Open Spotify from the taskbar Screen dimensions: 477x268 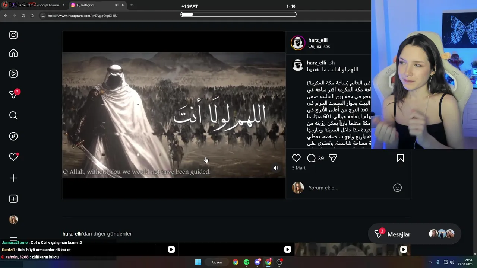(x=246, y=262)
